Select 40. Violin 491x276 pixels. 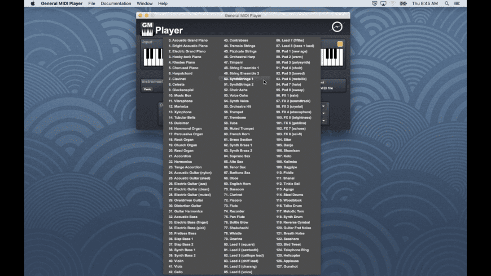click(176, 261)
